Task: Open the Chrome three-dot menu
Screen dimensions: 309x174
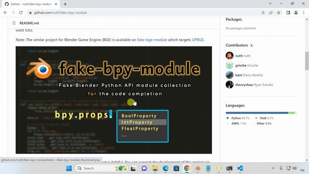Action: click(304, 13)
